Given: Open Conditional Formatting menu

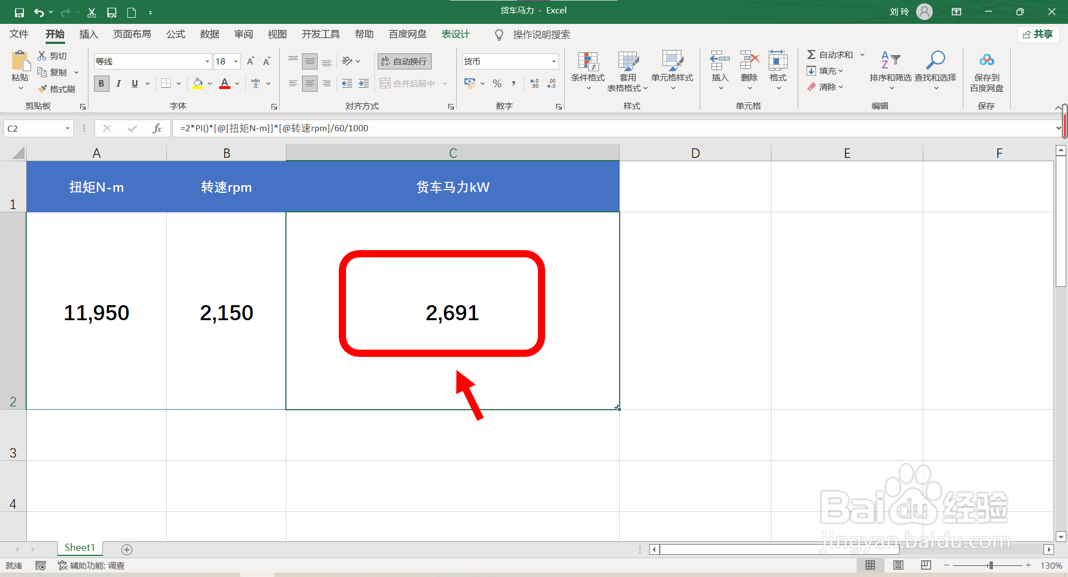Looking at the screenshot, I should (x=588, y=71).
